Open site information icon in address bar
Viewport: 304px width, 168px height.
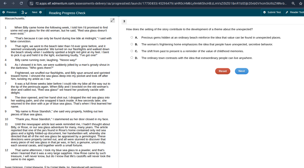click(31, 4)
